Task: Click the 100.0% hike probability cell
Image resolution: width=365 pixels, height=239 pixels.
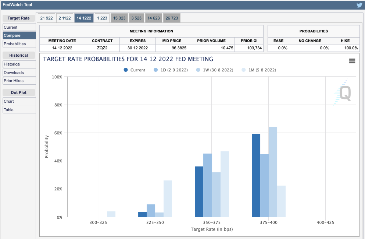Action: (345, 48)
